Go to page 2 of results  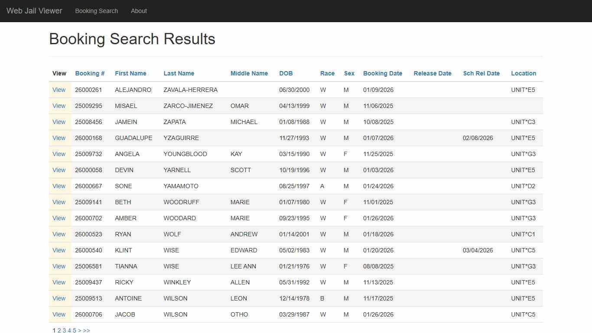pyautogui.click(x=59, y=330)
